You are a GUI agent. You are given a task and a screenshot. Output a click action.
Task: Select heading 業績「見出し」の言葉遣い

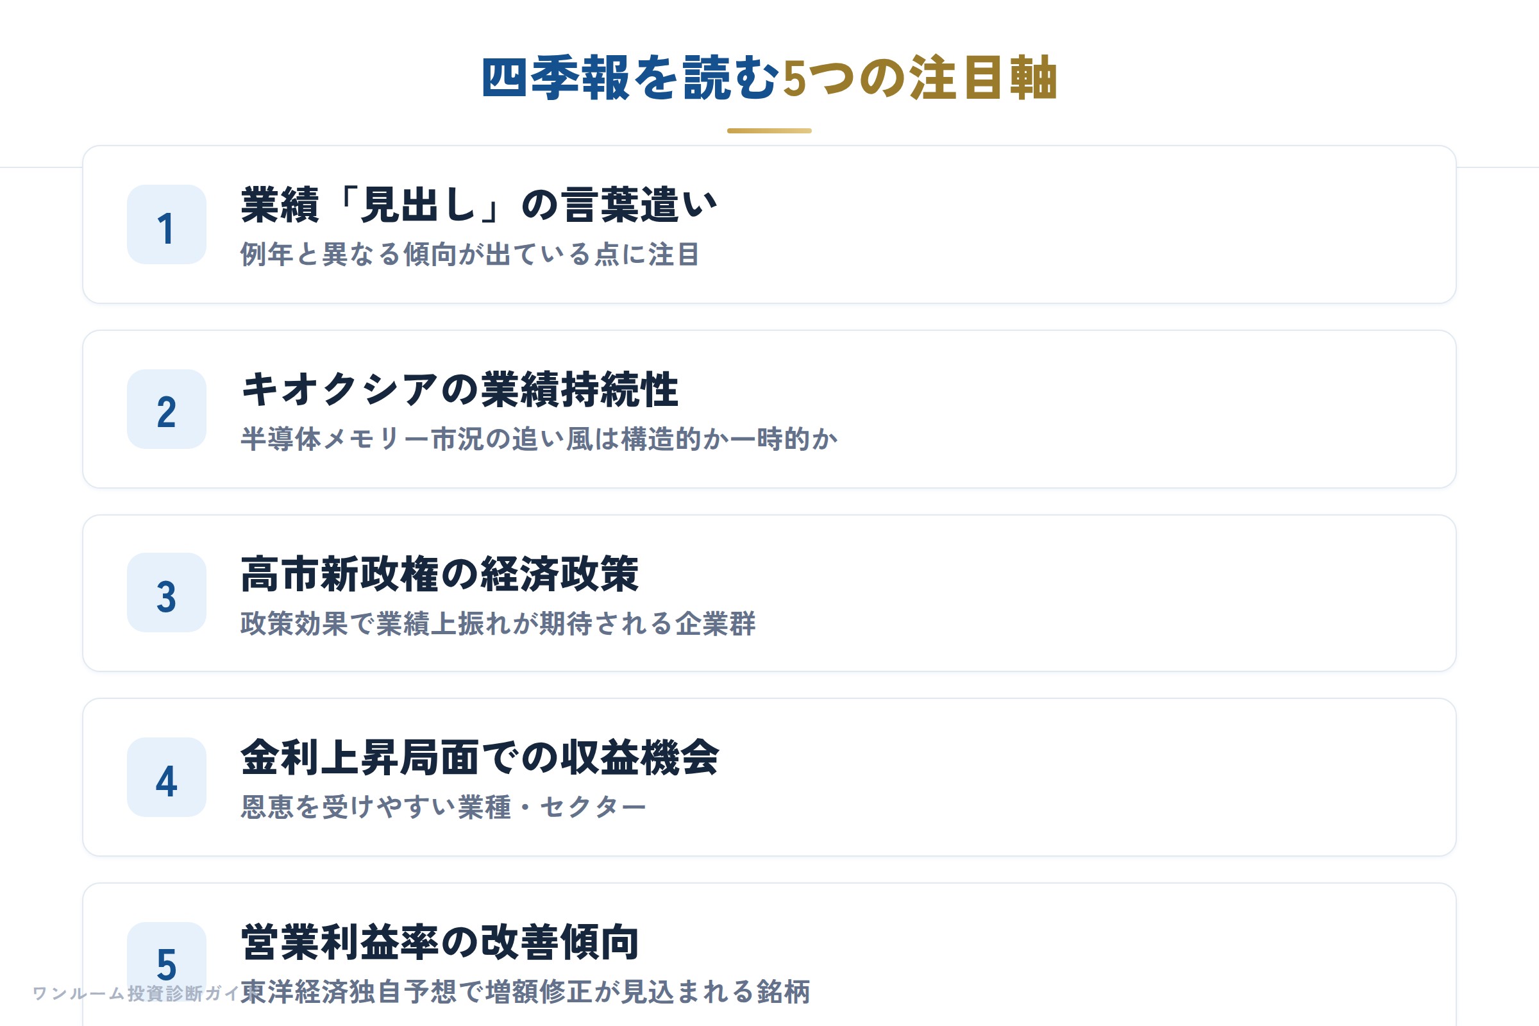[479, 205]
